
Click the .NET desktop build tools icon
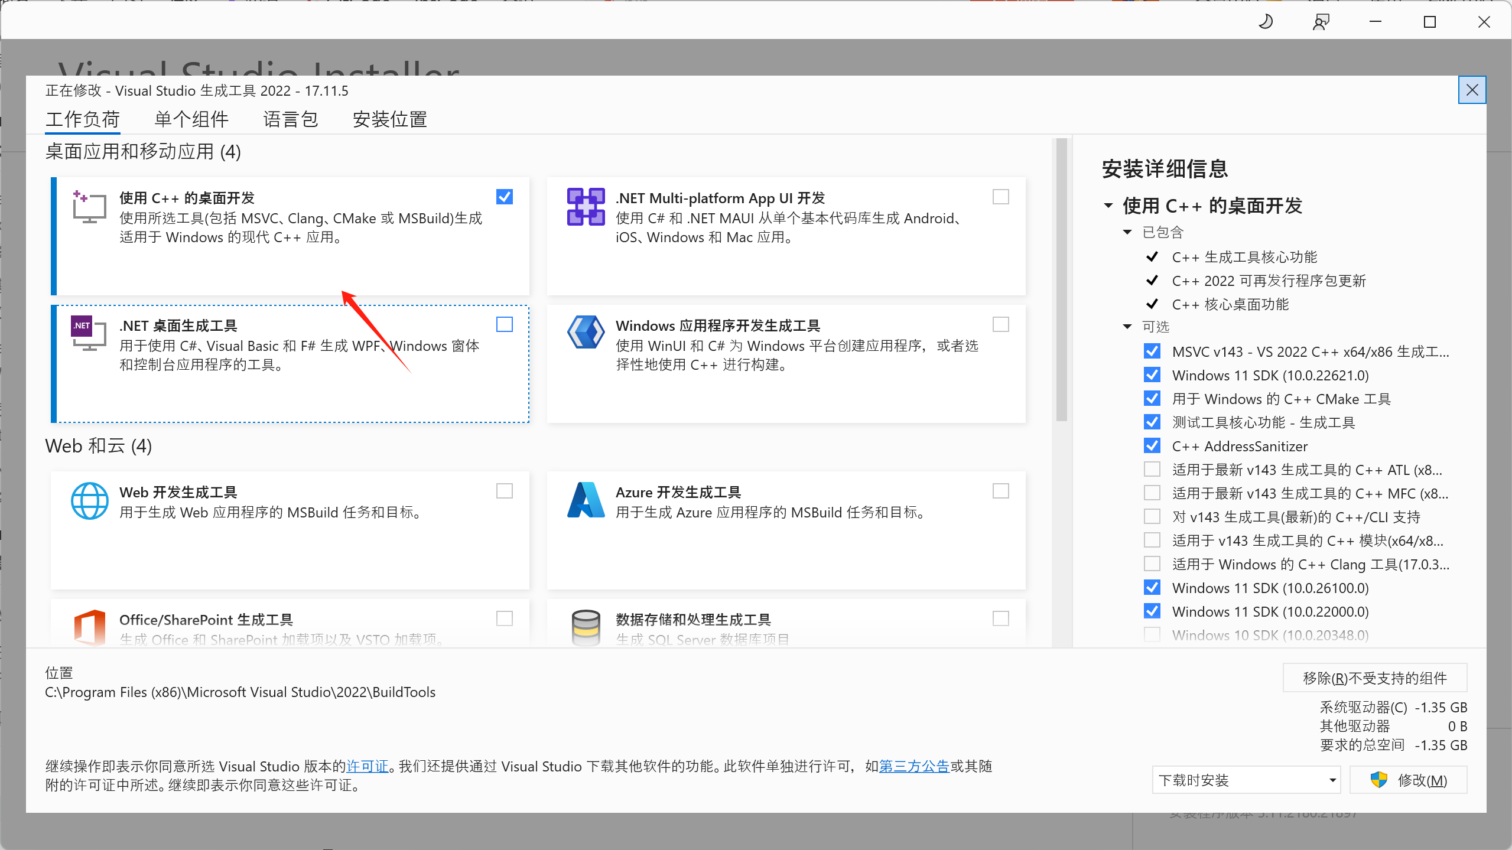coord(89,334)
